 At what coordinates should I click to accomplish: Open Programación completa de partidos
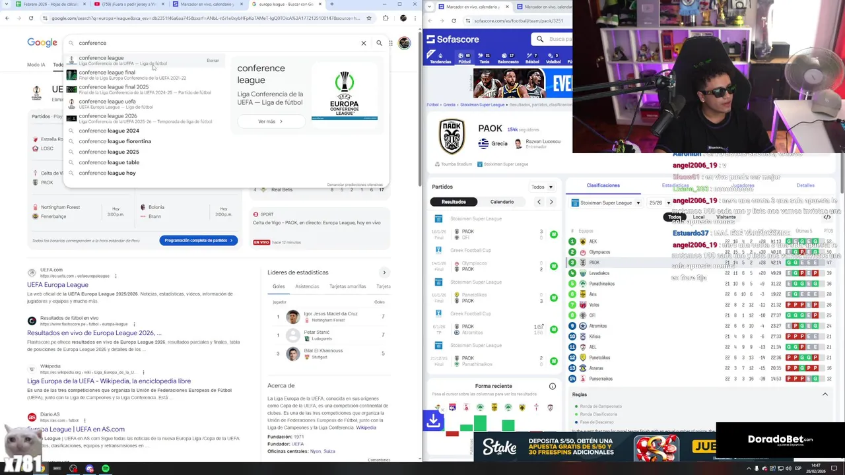pos(199,240)
